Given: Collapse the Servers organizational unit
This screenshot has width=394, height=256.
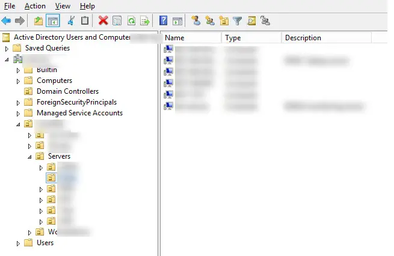Looking at the screenshot, I should [x=29, y=157].
